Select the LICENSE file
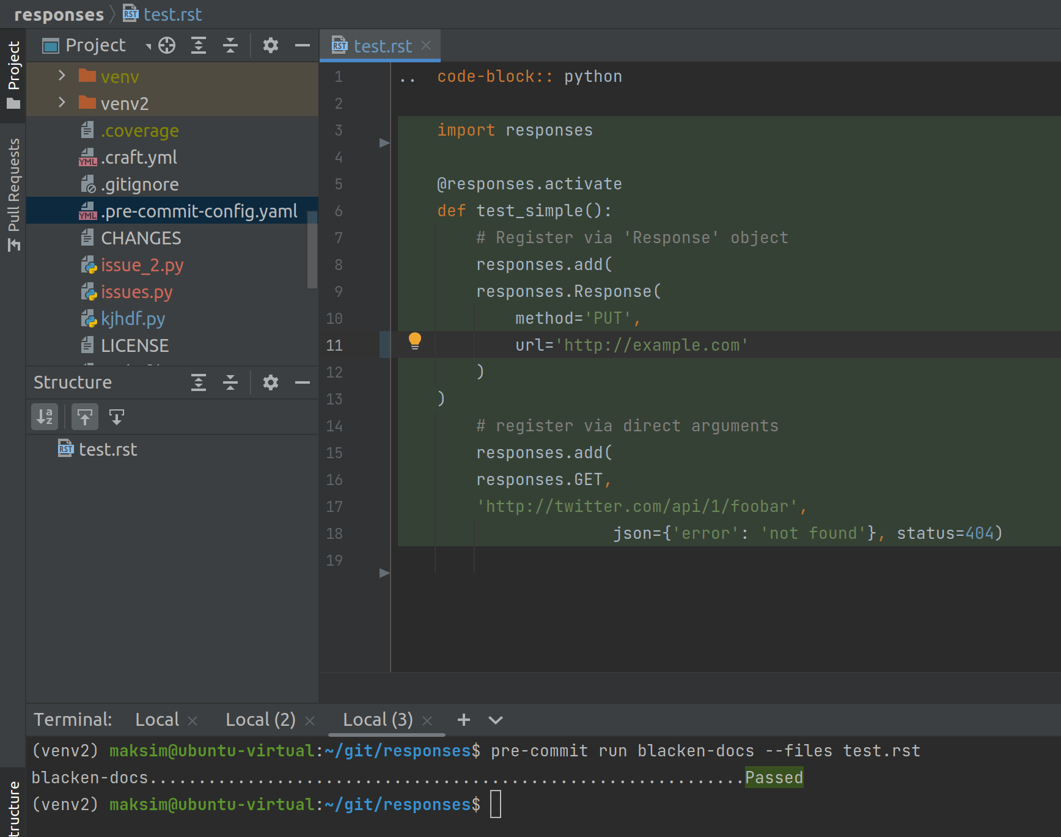 (x=134, y=345)
